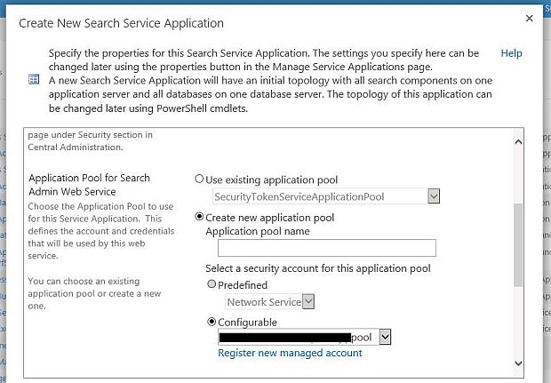Open the configurable managed account dropdown
This screenshot has height=383, width=551.
[385, 338]
